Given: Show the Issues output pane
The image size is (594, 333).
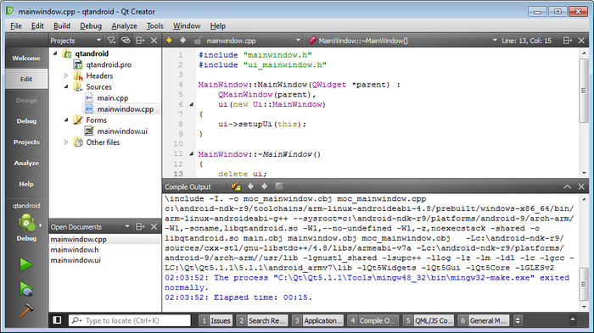Looking at the screenshot, I should (x=216, y=320).
